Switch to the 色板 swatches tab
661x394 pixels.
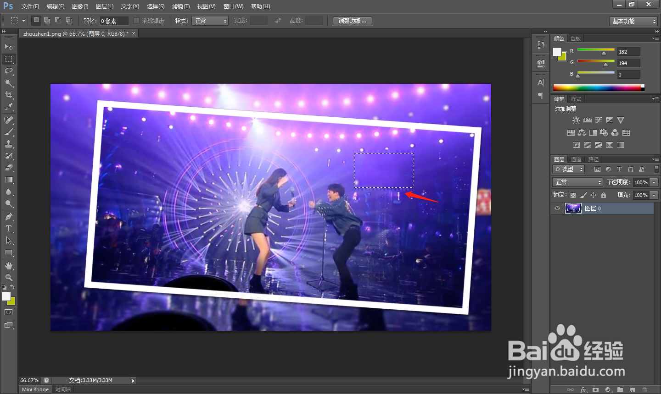pos(576,38)
